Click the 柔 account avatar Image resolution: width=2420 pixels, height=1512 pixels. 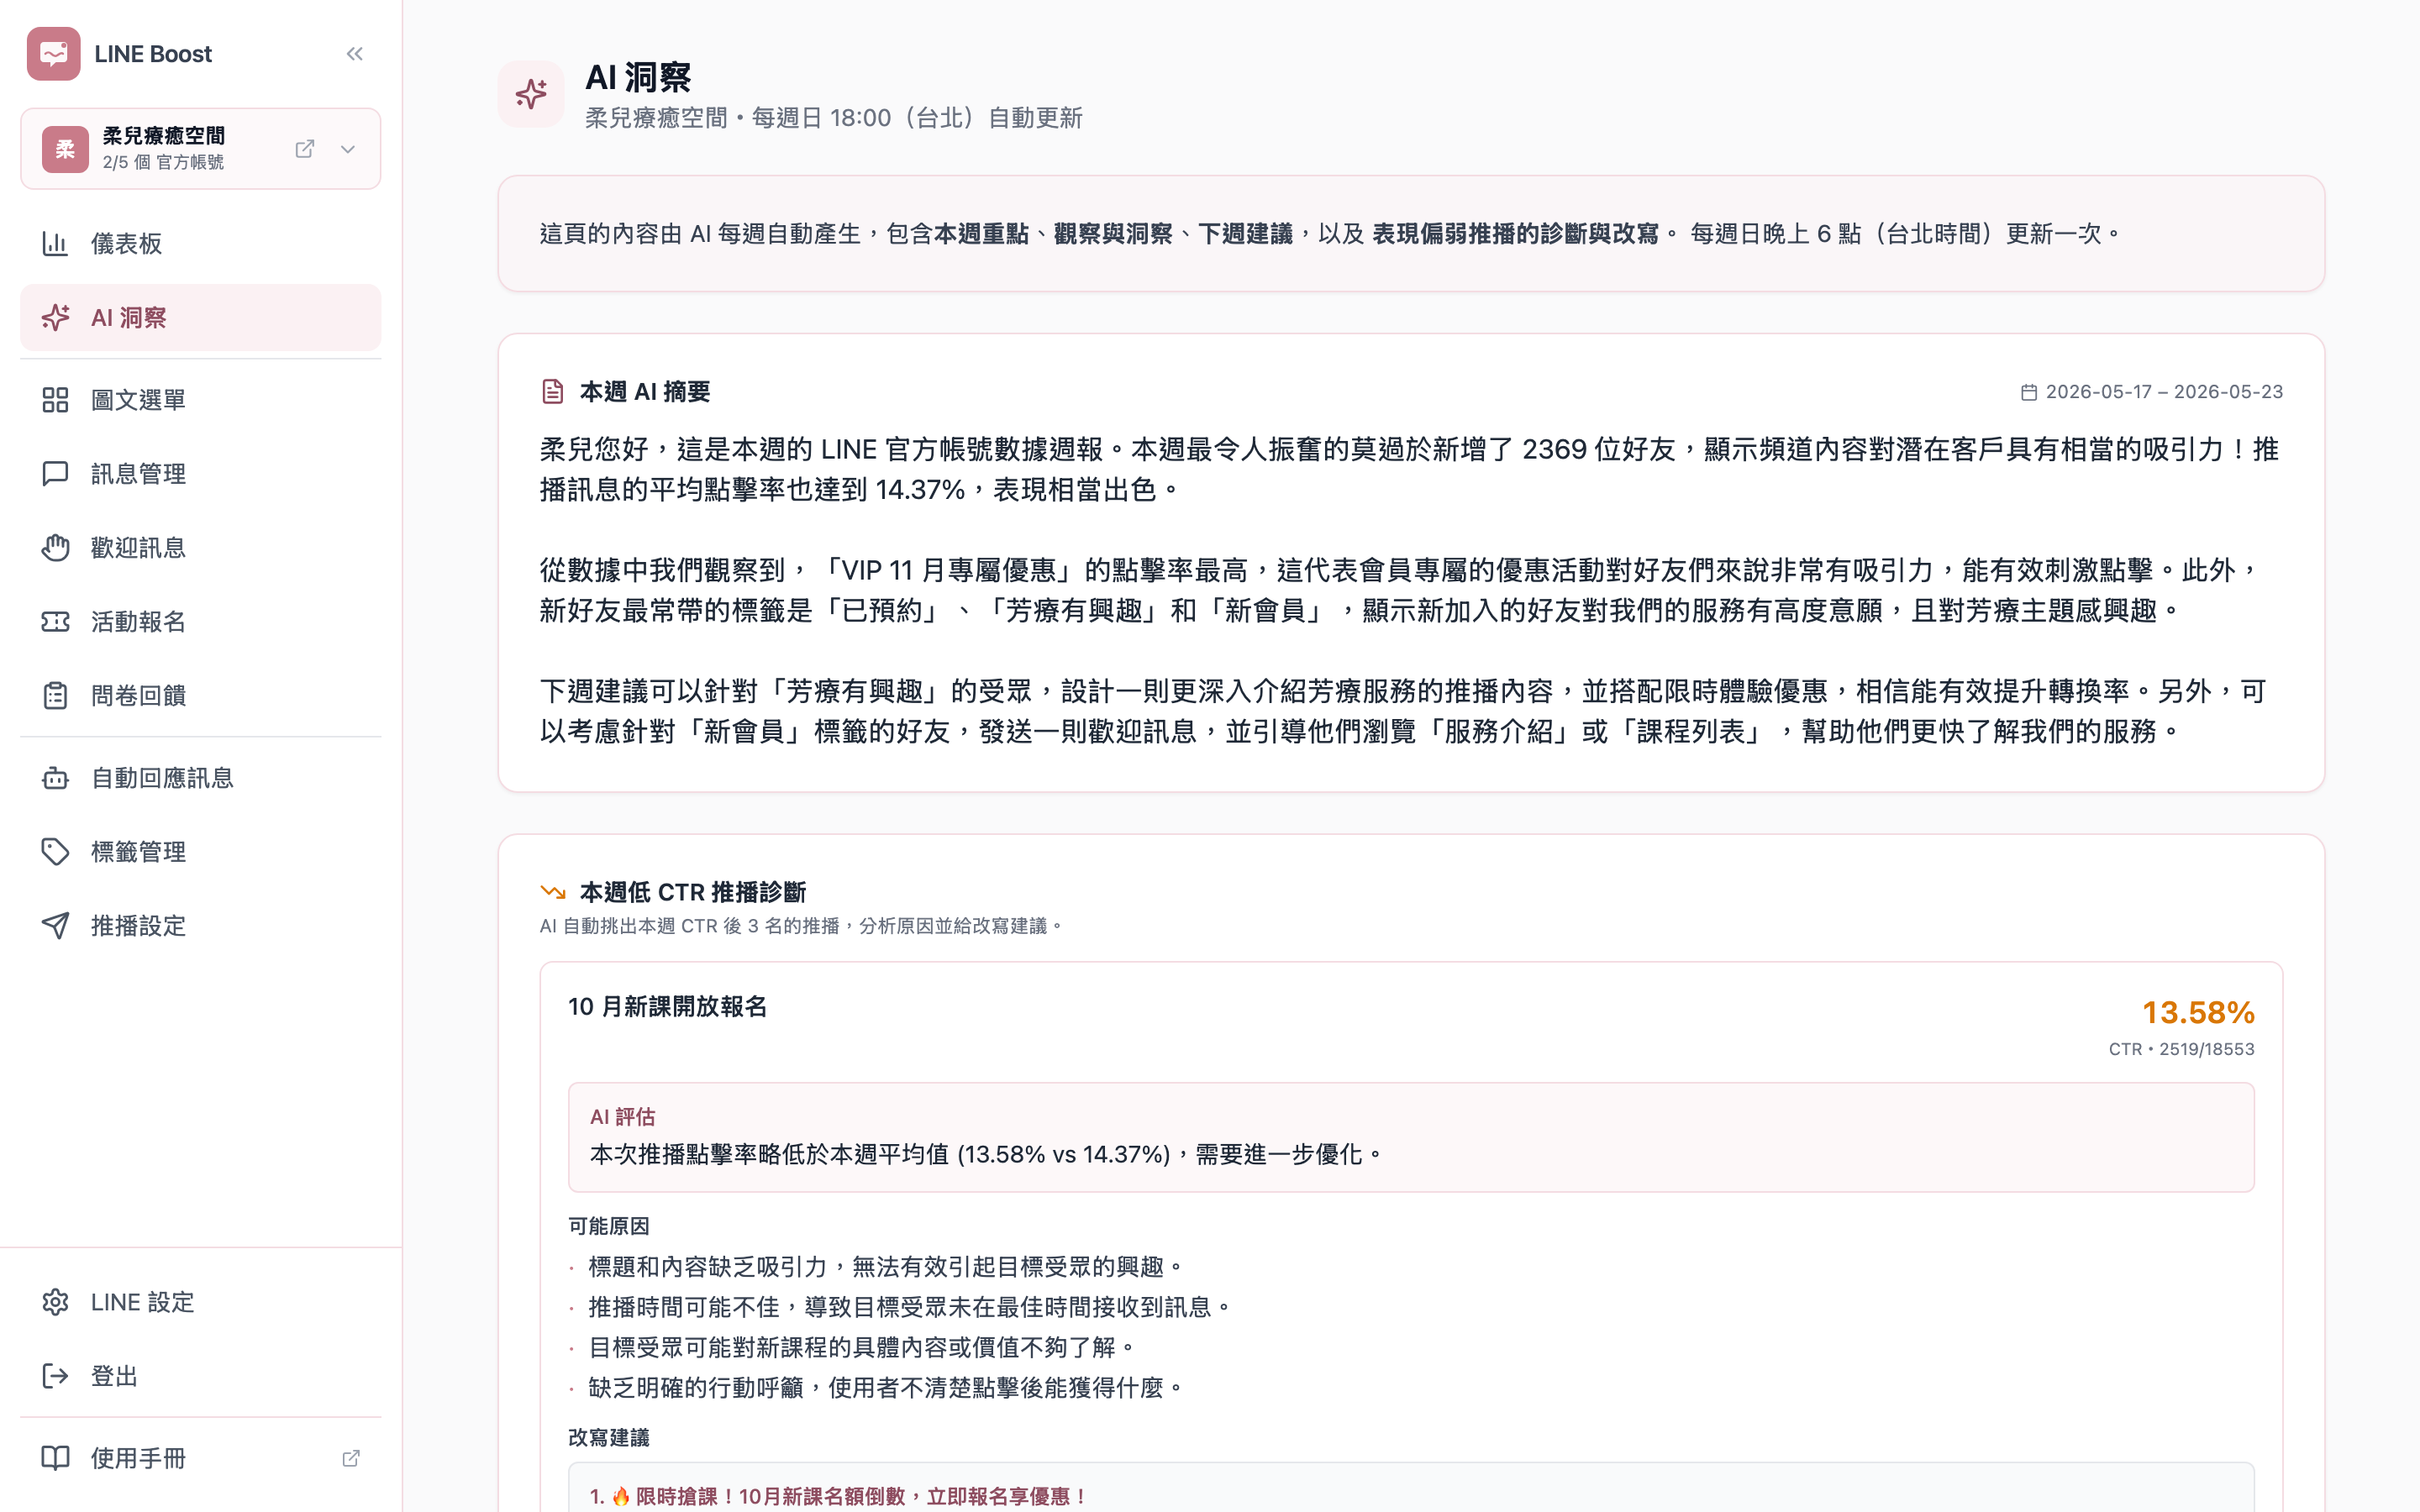pyautogui.click(x=65, y=149)
